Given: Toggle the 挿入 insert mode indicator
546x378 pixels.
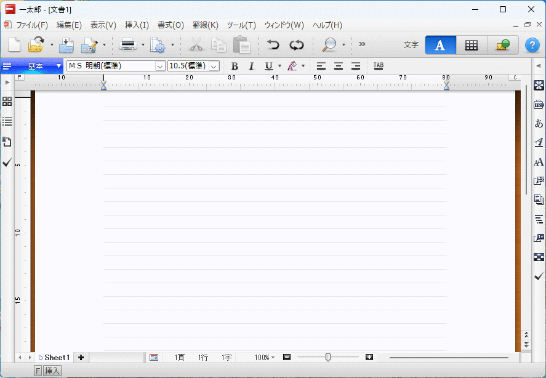Looking at the screenshot, I should 52,371.
